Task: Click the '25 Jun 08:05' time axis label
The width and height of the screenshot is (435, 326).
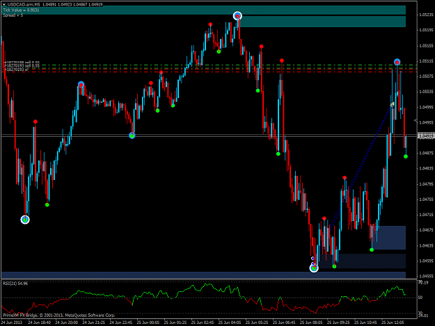Action: tap(311, 323)
